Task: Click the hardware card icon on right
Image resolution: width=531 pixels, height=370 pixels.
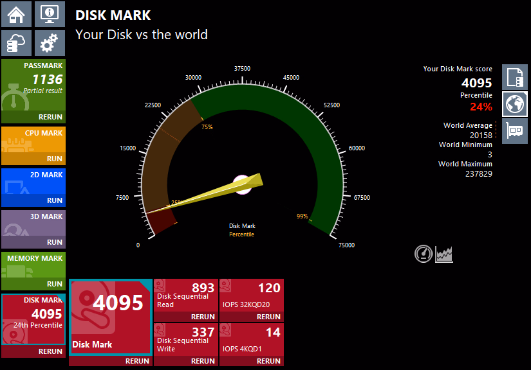Action: click(x=514, y=130)
